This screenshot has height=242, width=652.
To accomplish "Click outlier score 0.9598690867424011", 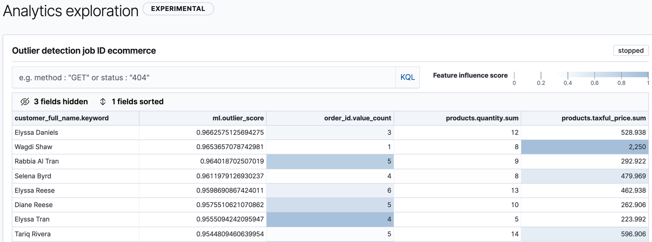I will [x=203, y=191].
